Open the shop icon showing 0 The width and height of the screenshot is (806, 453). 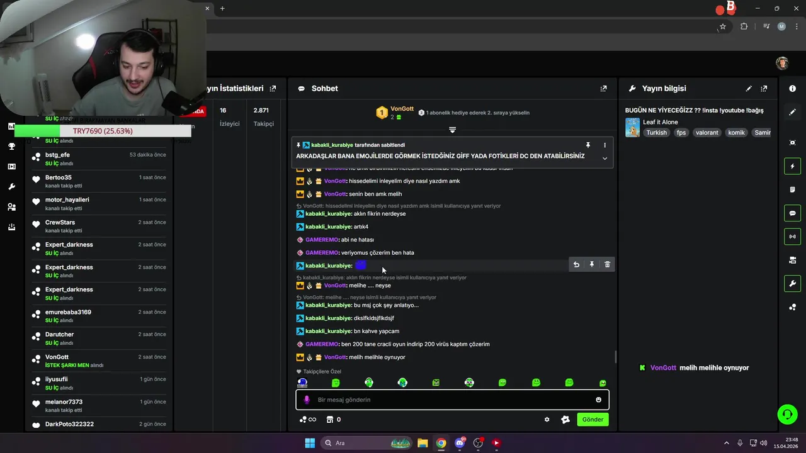coord(334,420)
